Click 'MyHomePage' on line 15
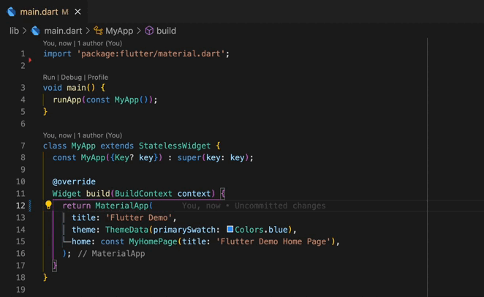Image resolution: width=484 pixels, height=297 pixels. click(153, 241)
